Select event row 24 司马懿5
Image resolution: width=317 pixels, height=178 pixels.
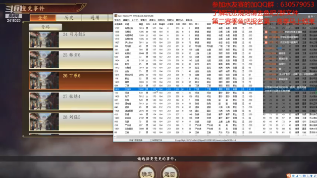pyautogui.click(x=71, y=40)
